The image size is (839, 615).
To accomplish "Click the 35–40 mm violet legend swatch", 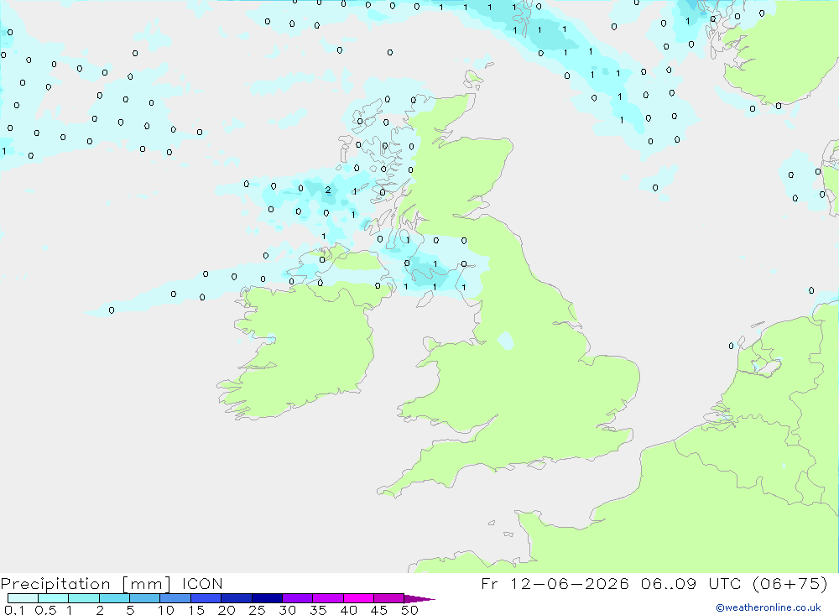I will click(328, 598).
